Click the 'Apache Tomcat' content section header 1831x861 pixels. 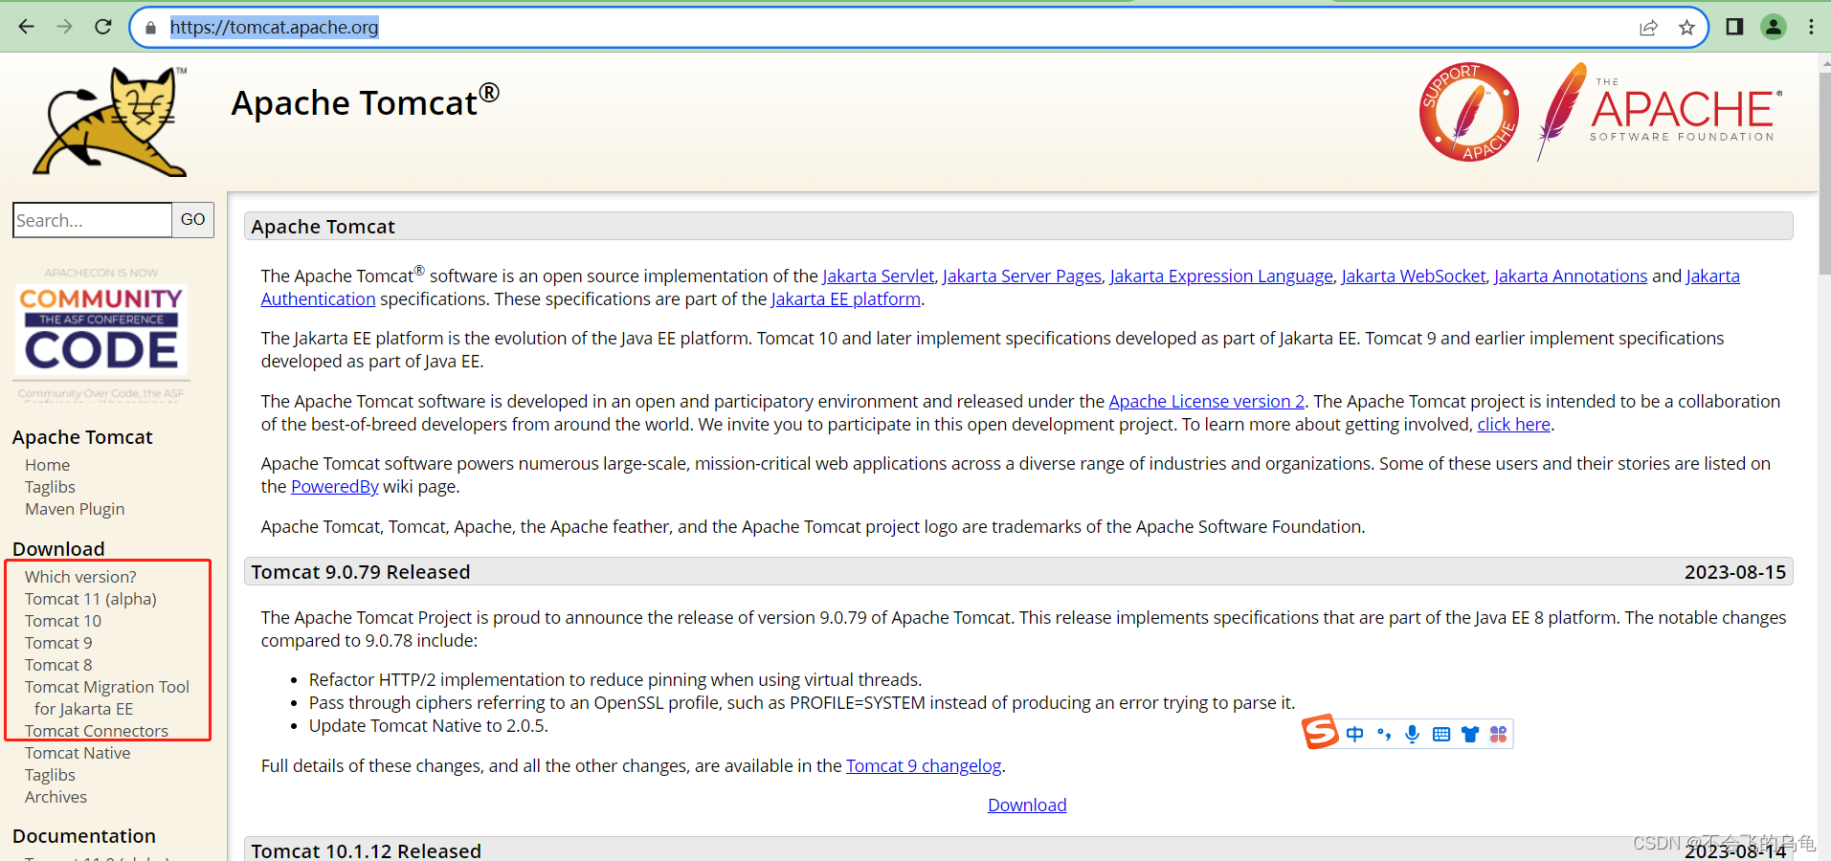pos(1018,227)
